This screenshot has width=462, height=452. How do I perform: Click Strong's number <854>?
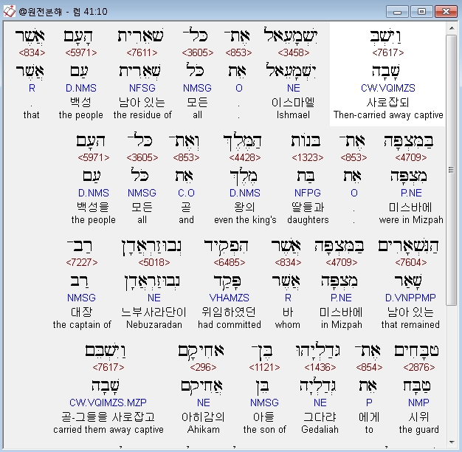369,367
